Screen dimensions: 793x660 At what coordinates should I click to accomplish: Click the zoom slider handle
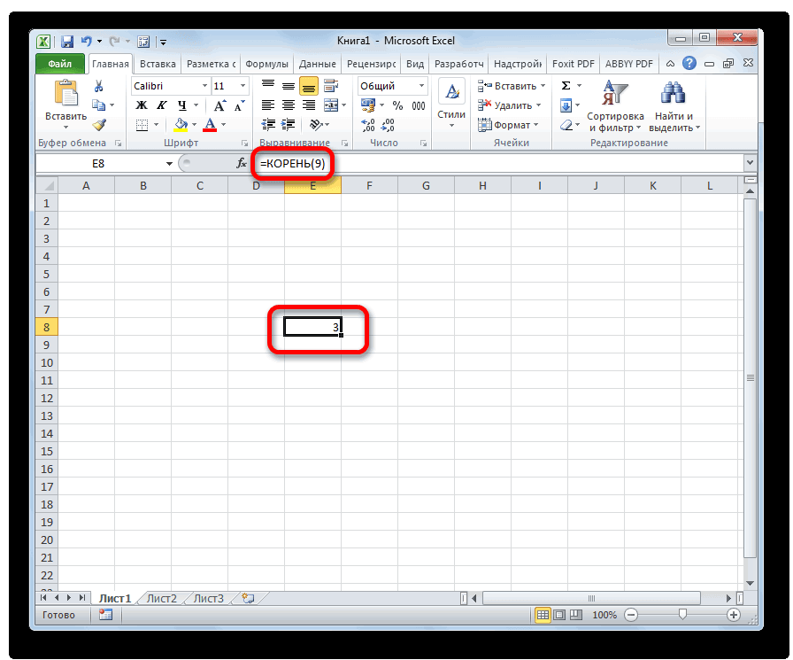(x=682, y=615)
